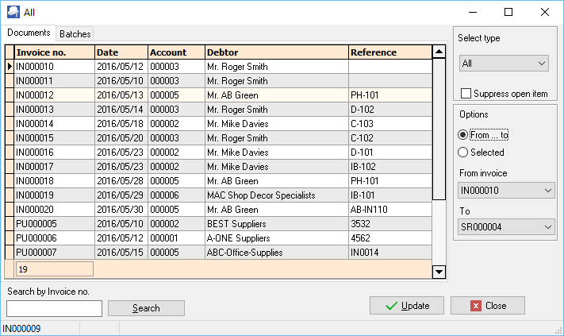Select the From ... to radio option

(x=463, y=135)
